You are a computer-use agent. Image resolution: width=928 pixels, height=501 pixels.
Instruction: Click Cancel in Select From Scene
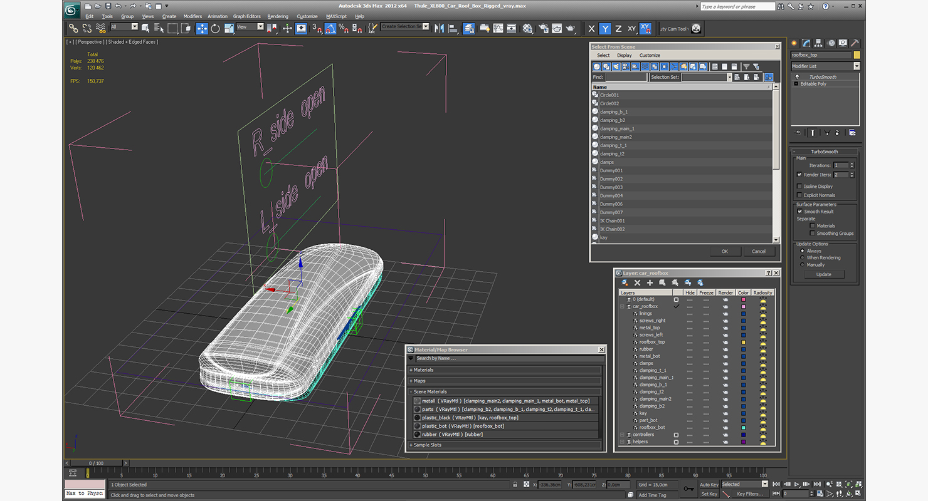point(759,251)
